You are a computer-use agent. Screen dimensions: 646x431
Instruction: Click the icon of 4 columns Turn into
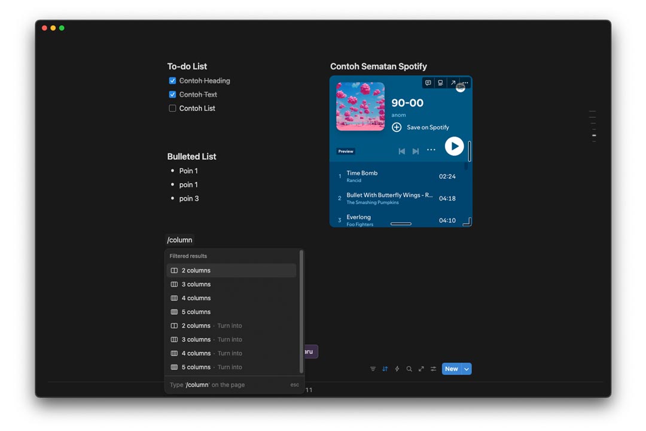coord(174,353)
